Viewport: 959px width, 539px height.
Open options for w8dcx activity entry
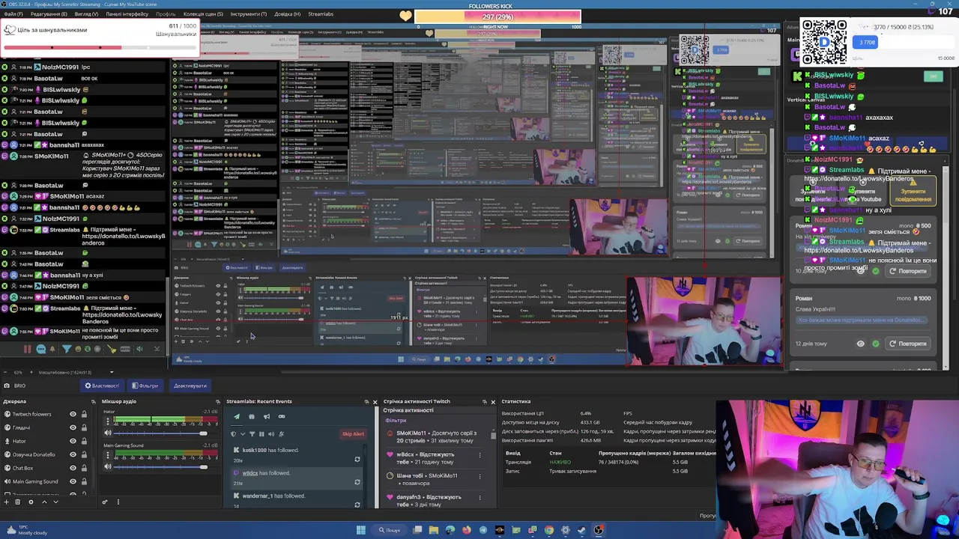click(x=479, y=454)
